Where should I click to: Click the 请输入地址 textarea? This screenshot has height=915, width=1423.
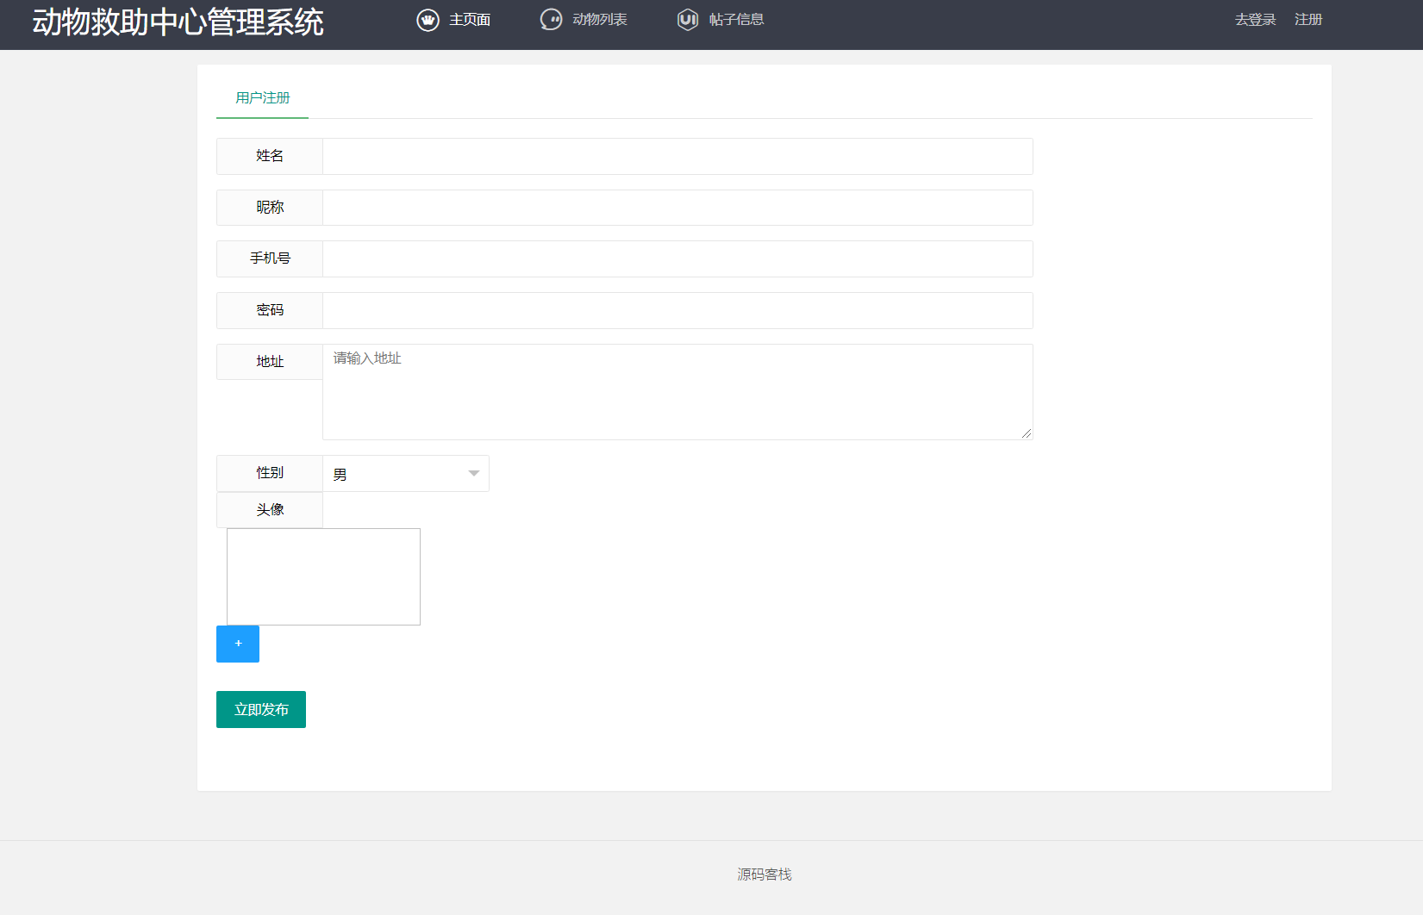click(x=677, y=392)
